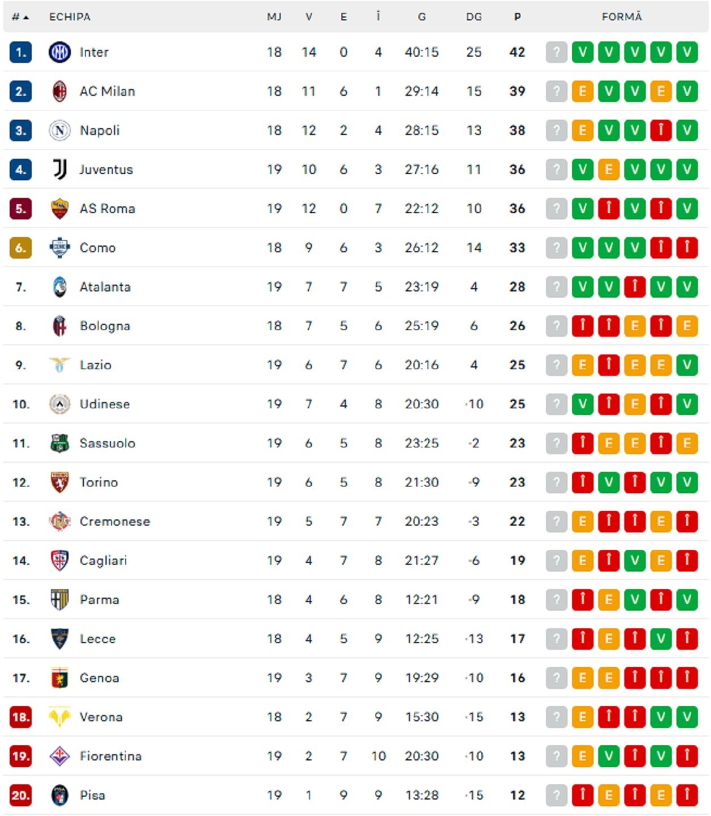Click the P points column header
711x816 pixels.
(516, 16)
